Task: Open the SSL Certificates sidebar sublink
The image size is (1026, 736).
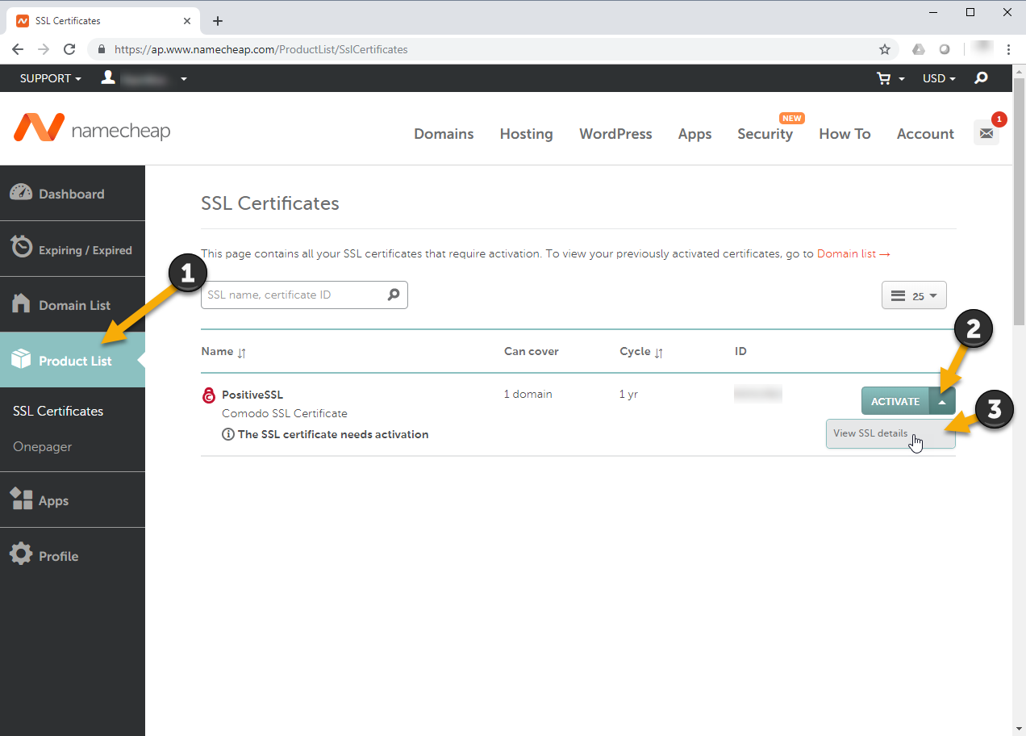Action: (x=58, y=411)
